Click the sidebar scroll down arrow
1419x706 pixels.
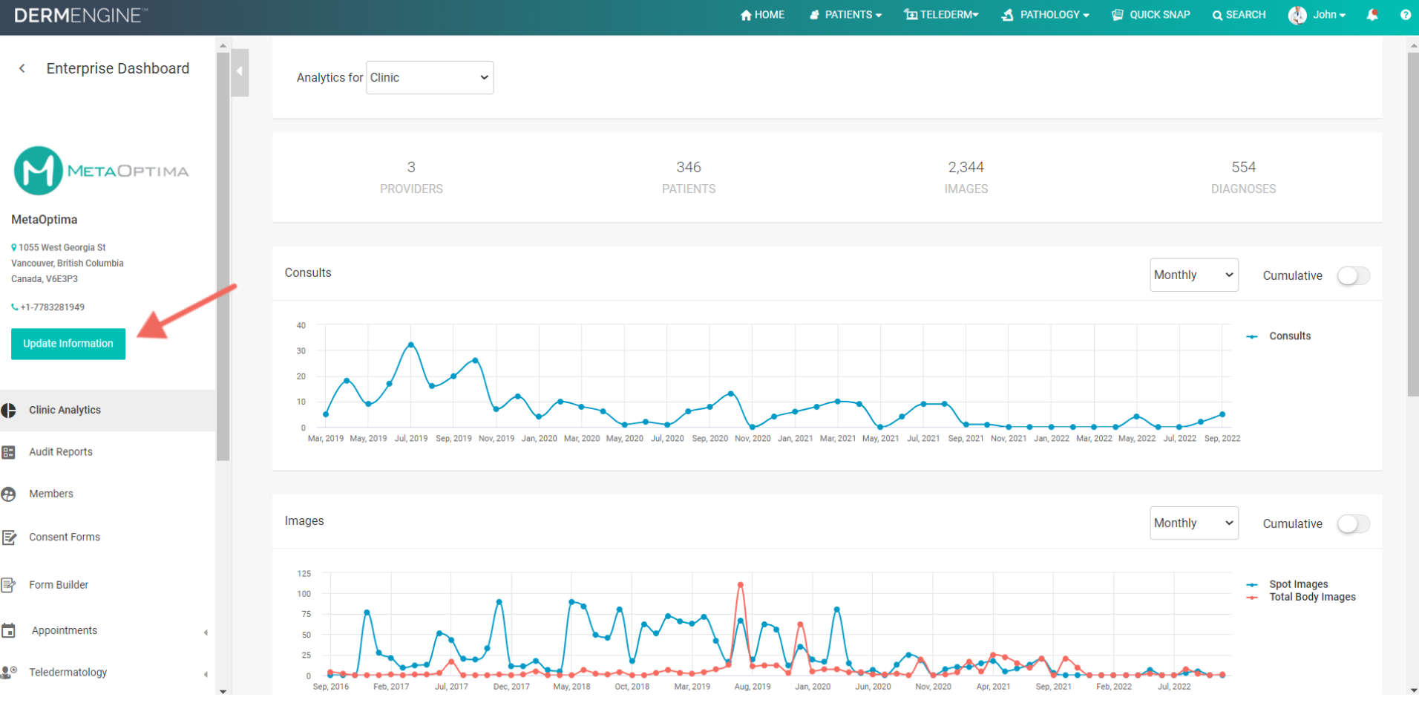(223, 691)
